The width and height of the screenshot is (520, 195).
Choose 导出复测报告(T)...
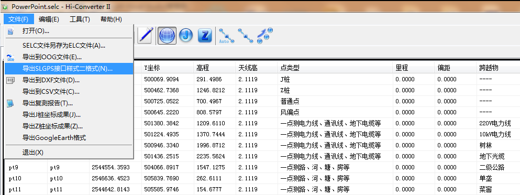coord(69,103)
